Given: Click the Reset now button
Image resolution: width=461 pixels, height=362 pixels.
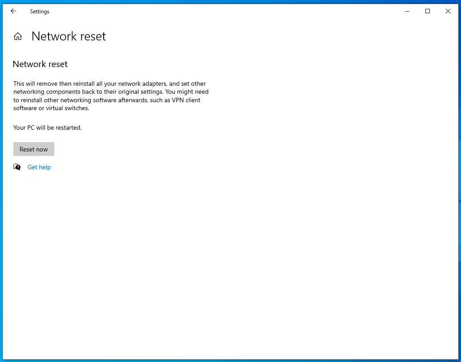Looking at the screenshot, I should 34,149.
